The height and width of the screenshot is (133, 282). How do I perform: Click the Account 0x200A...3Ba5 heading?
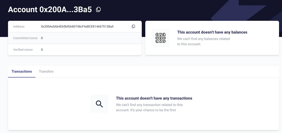click(x=50, y=9)
